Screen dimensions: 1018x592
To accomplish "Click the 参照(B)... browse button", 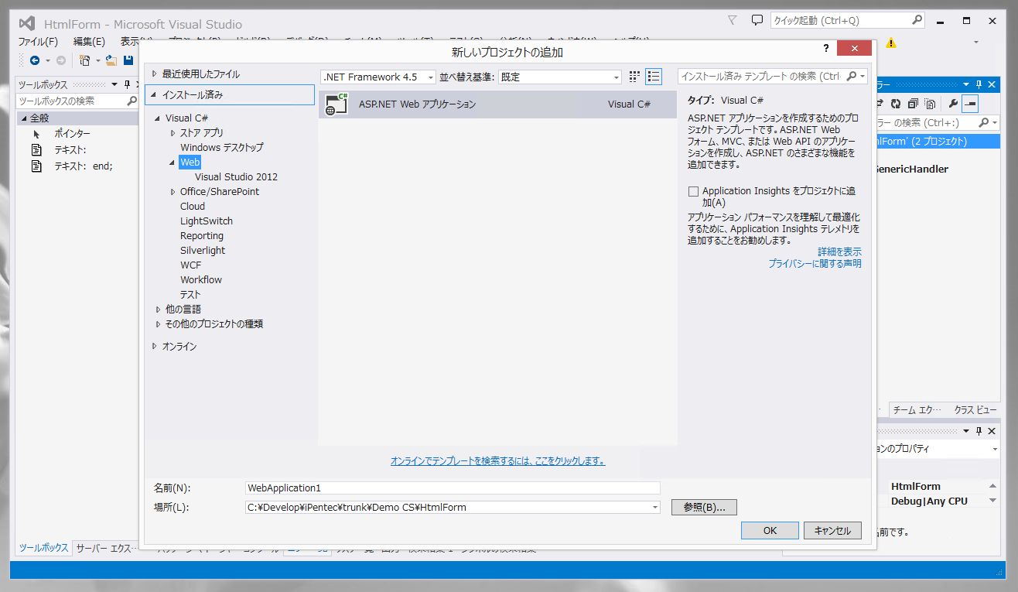I will coord(704,508).
